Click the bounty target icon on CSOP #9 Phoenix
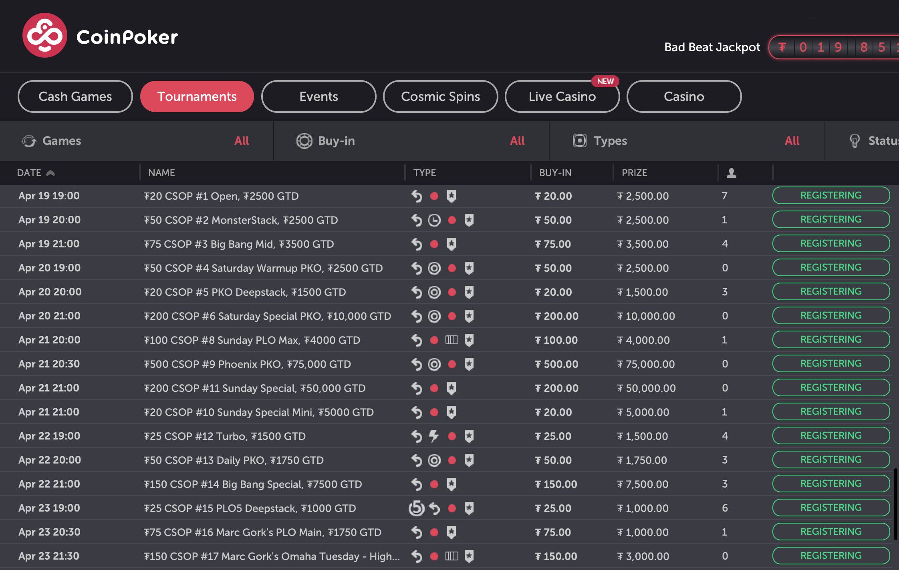The width and height of the screenshot is (899, 570). click(434, 364)
